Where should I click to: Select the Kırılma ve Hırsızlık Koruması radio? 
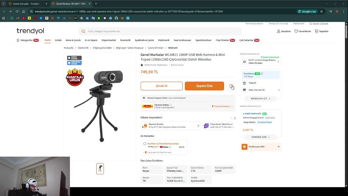pyautogui.click(x=145, y=144)
